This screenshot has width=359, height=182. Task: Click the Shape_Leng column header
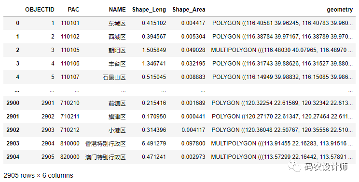coord(149,10)
